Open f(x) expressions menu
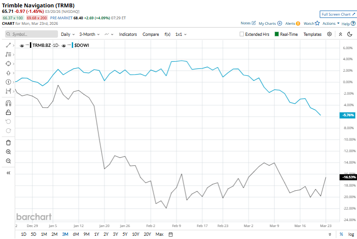Viewport: 357px width, 239px height. point(167,34)
